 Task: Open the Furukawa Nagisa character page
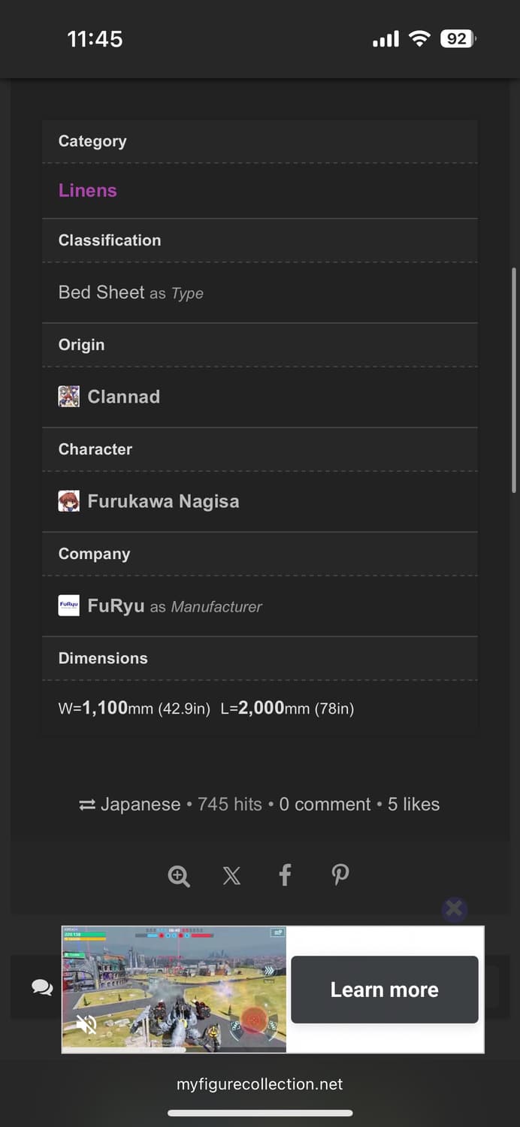click(x=163, y=501)
